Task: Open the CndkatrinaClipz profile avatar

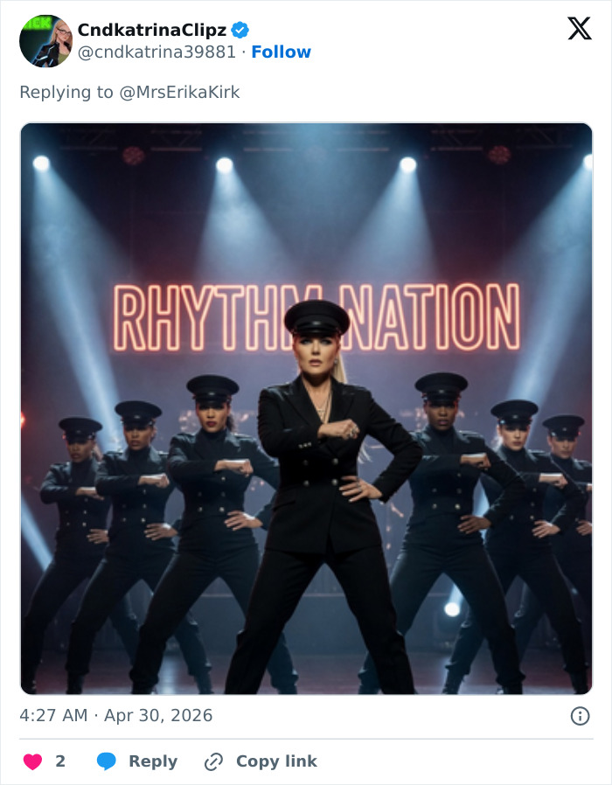Action: (45, 41)
